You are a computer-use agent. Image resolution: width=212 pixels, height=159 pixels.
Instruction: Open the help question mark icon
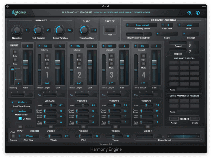point(198,13)
